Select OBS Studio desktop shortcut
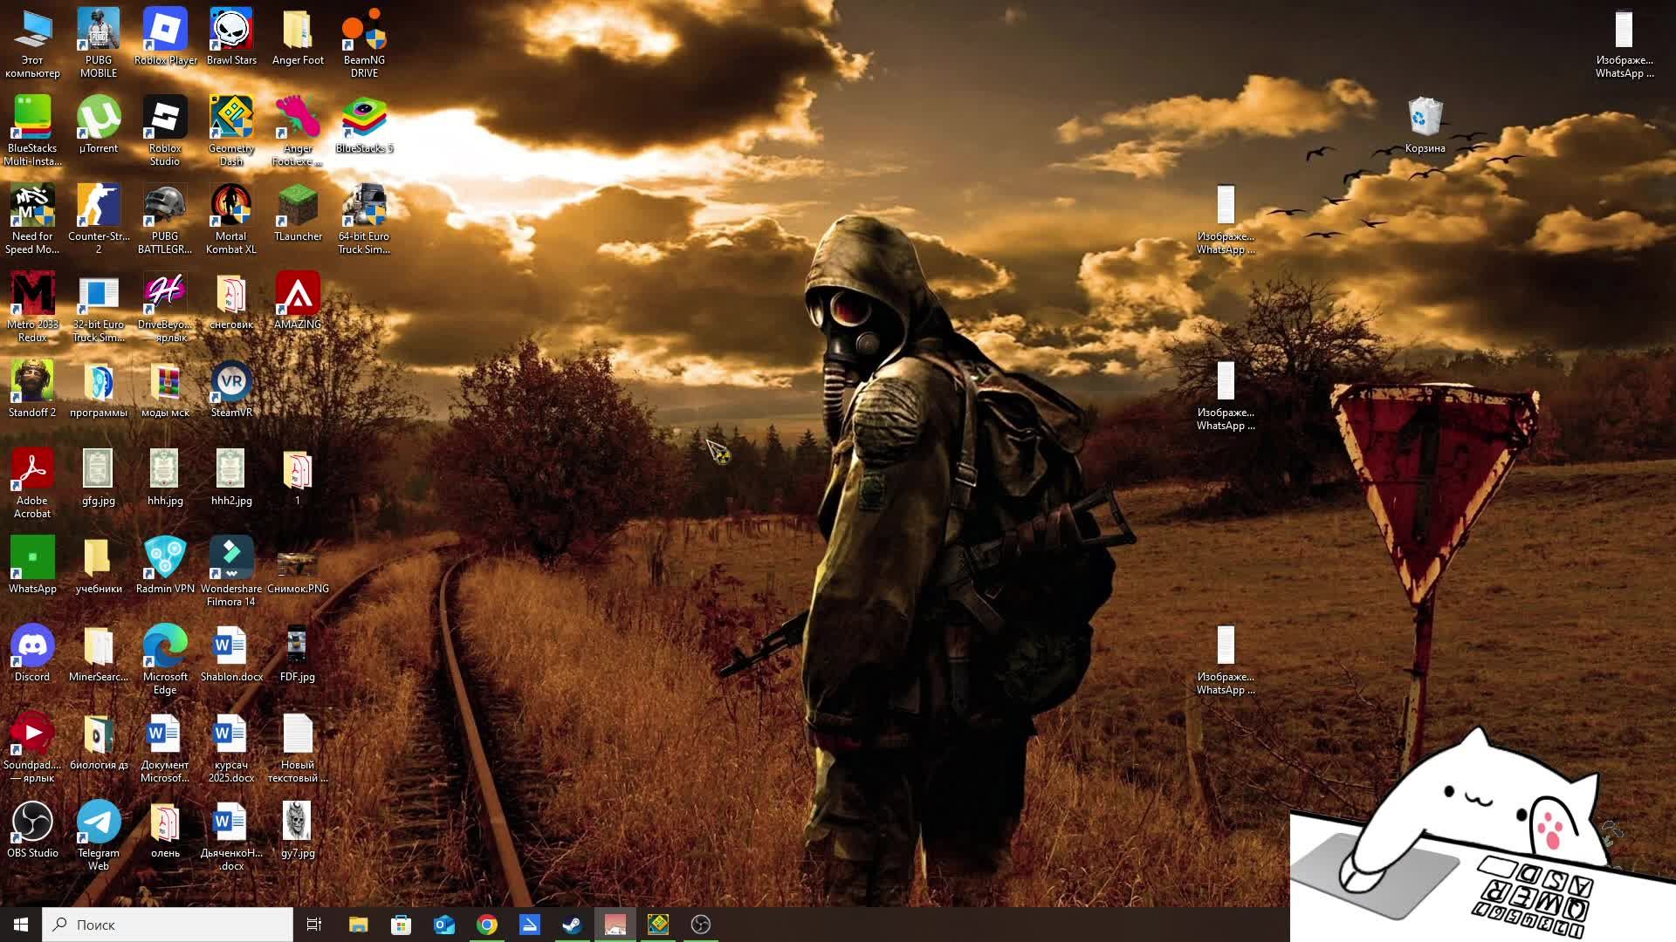The image size is (1676, 942). tap(32, 829)
